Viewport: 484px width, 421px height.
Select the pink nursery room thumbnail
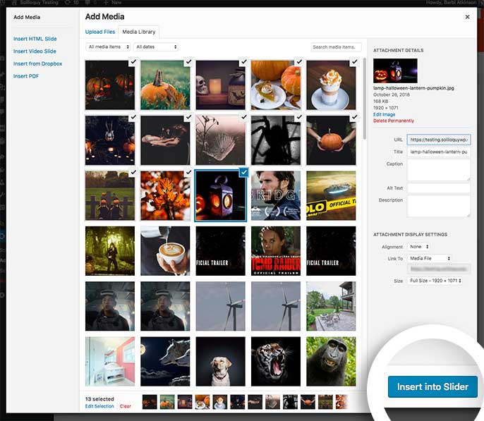coord(110,362)
